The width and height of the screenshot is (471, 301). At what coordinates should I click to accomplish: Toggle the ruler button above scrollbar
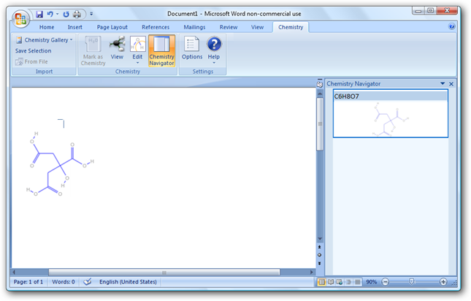click(x=320, y=84)
